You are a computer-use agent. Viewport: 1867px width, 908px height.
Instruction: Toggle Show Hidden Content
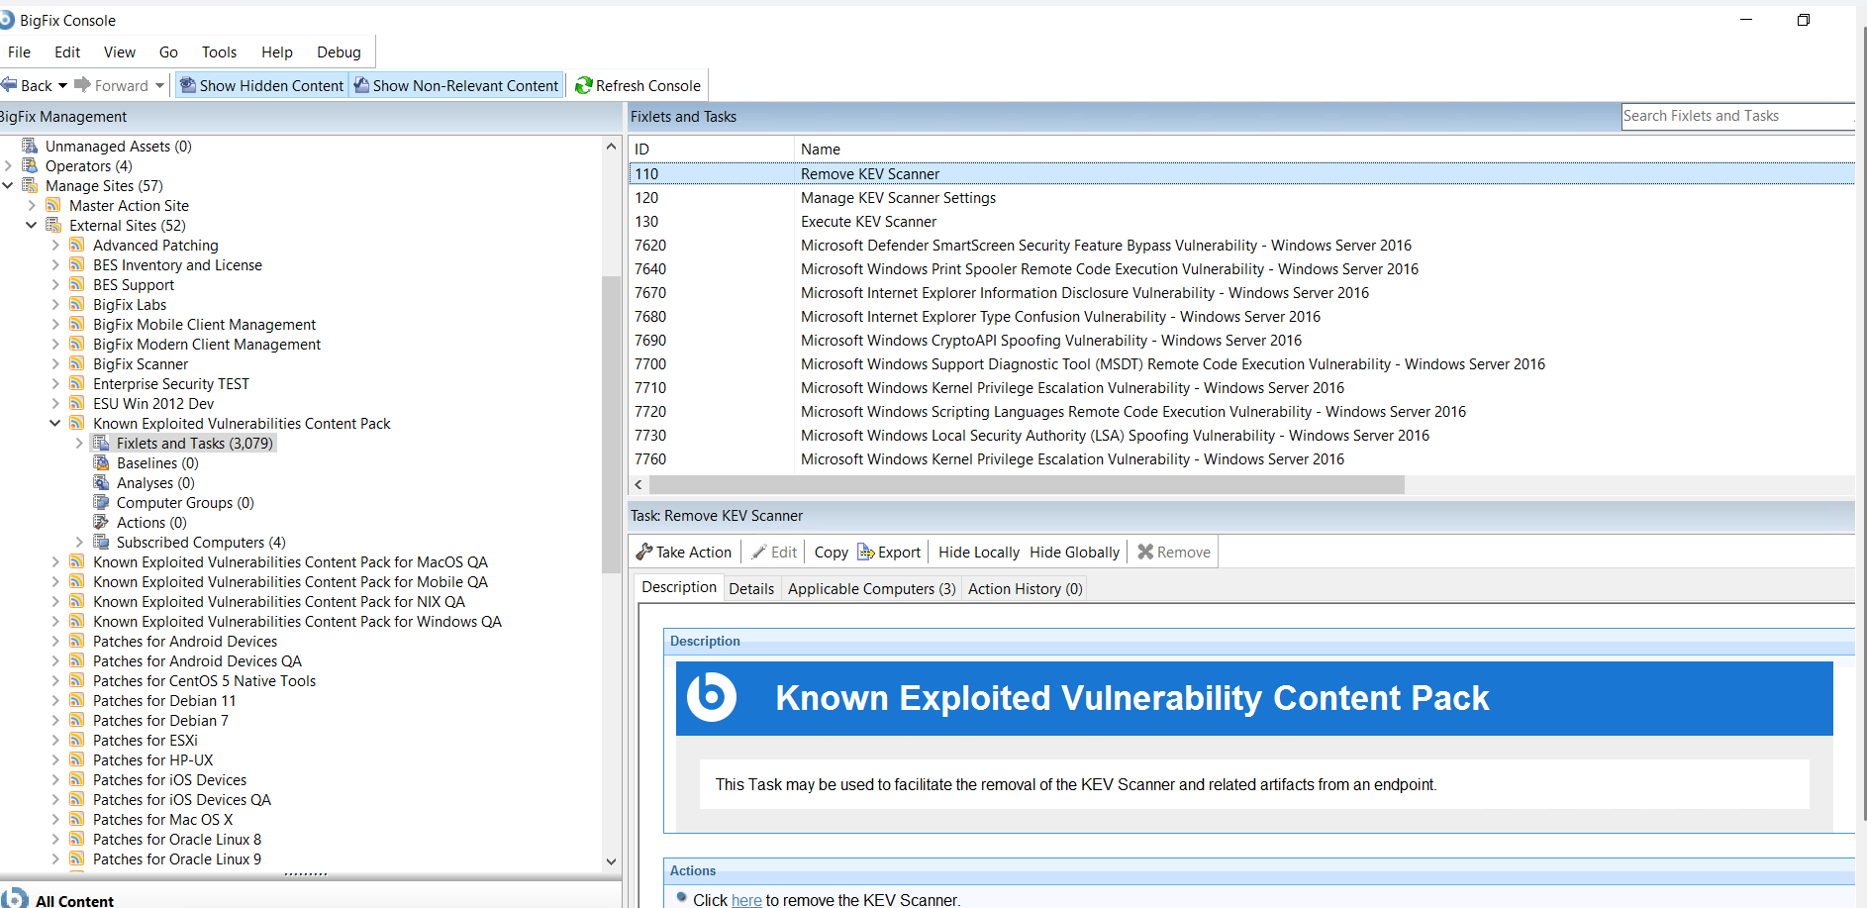(261, 86)
